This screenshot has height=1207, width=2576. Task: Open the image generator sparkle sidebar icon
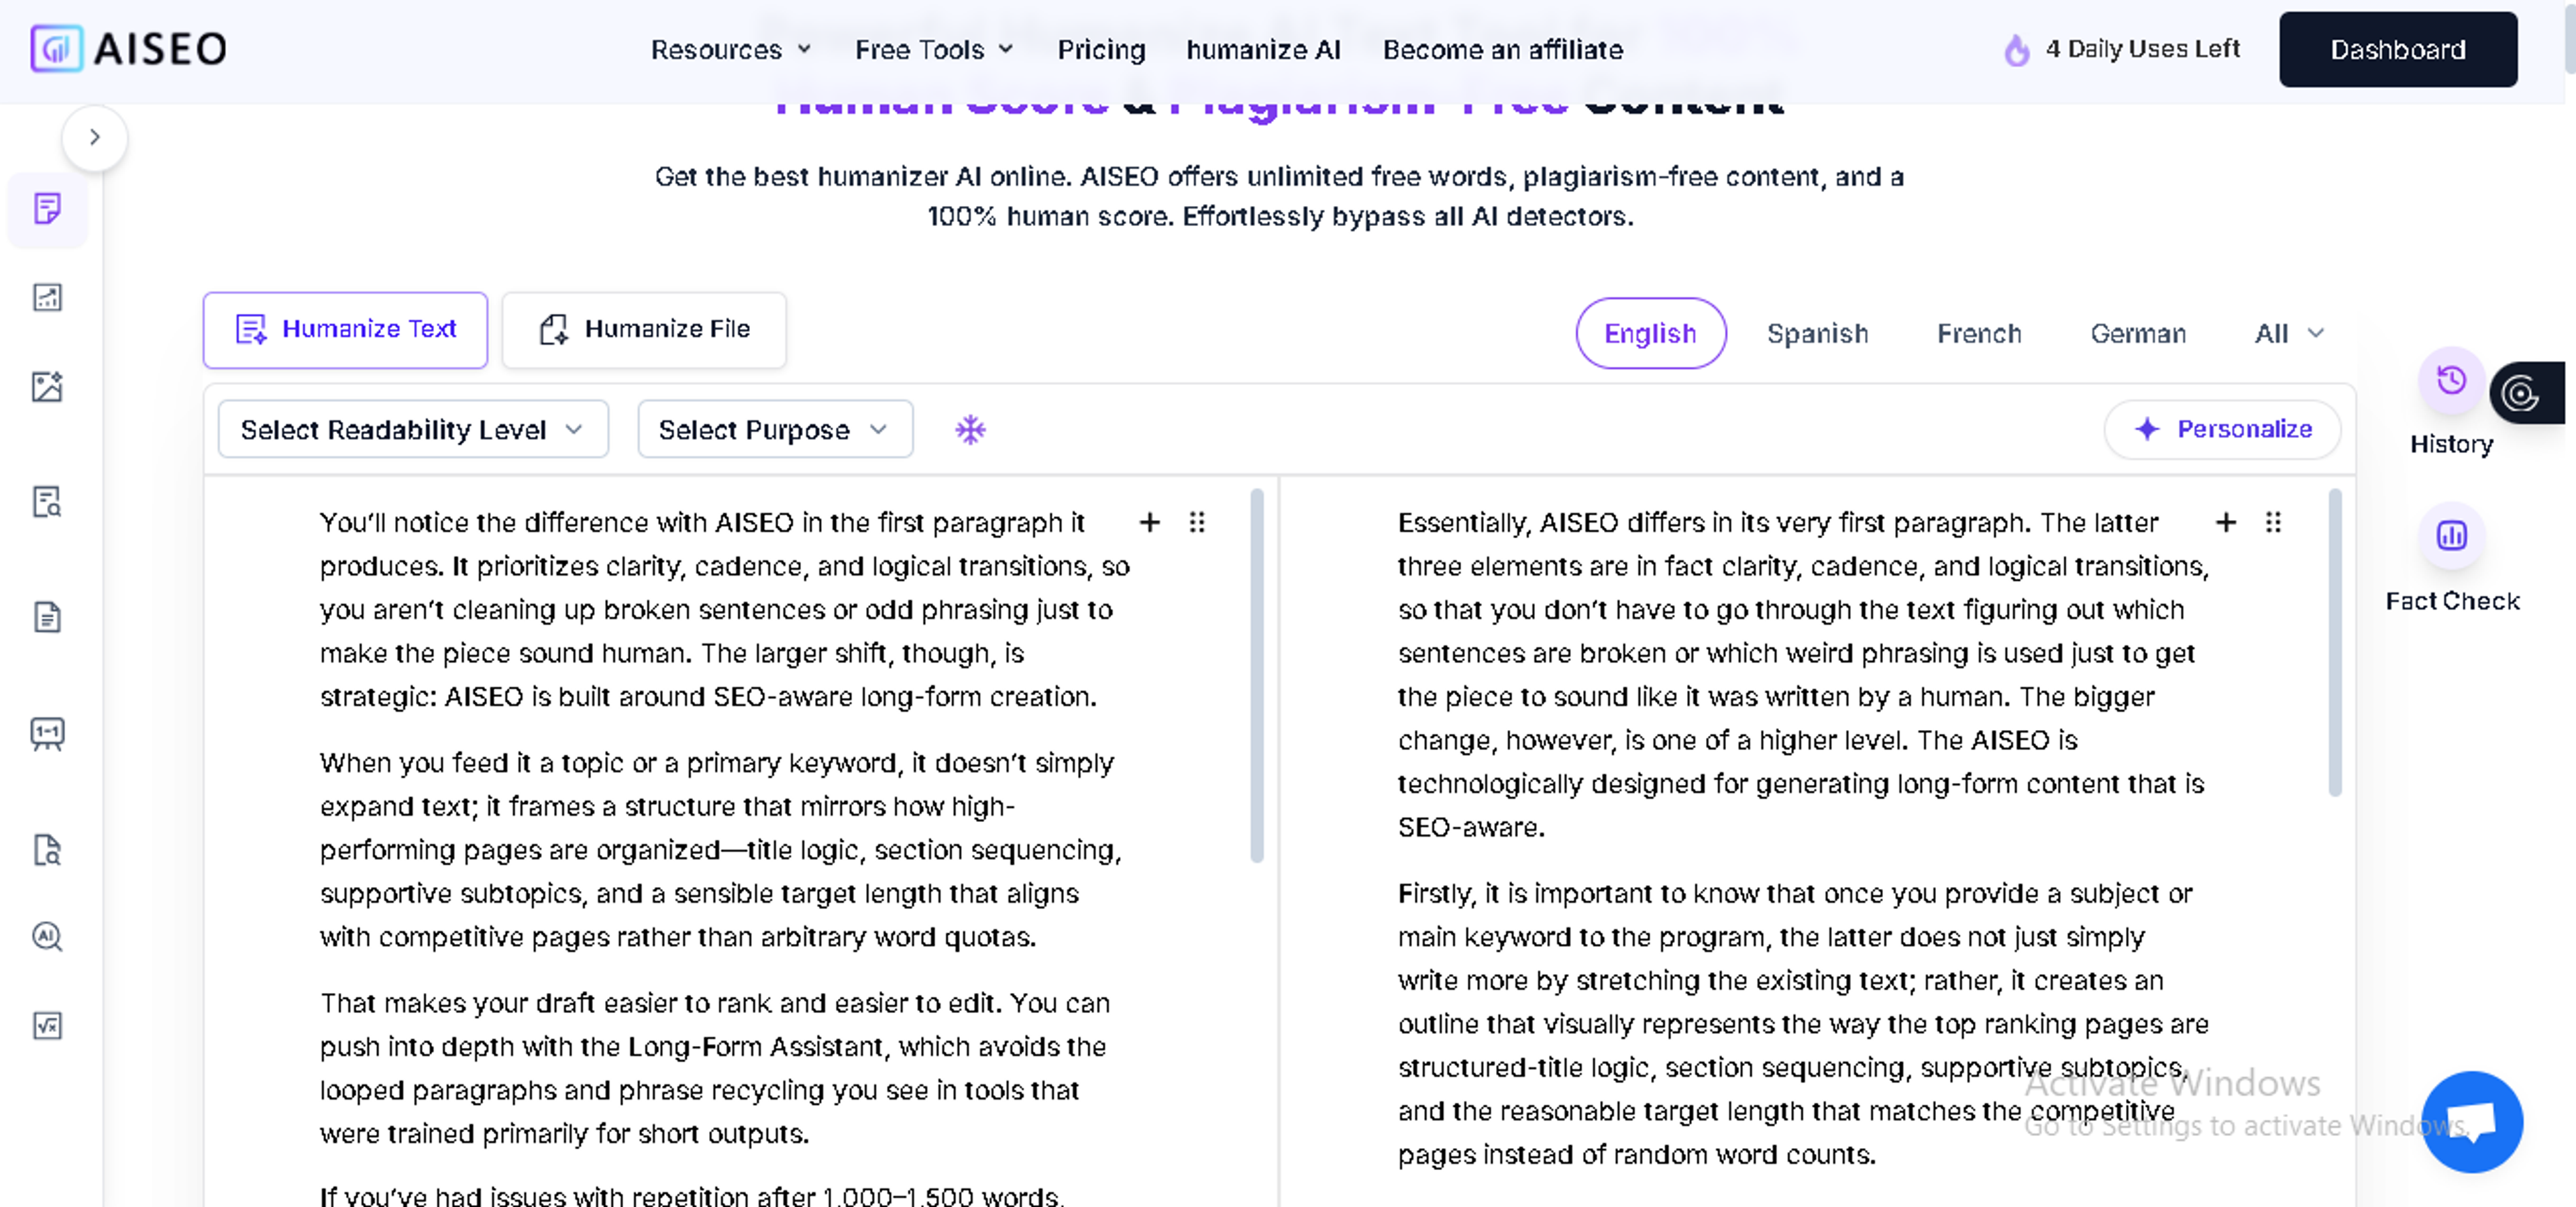tap(47, 386)
